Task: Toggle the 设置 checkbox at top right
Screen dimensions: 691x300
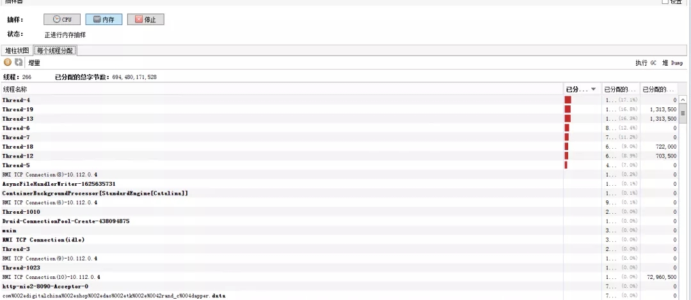Action: (x=665, y=2)
